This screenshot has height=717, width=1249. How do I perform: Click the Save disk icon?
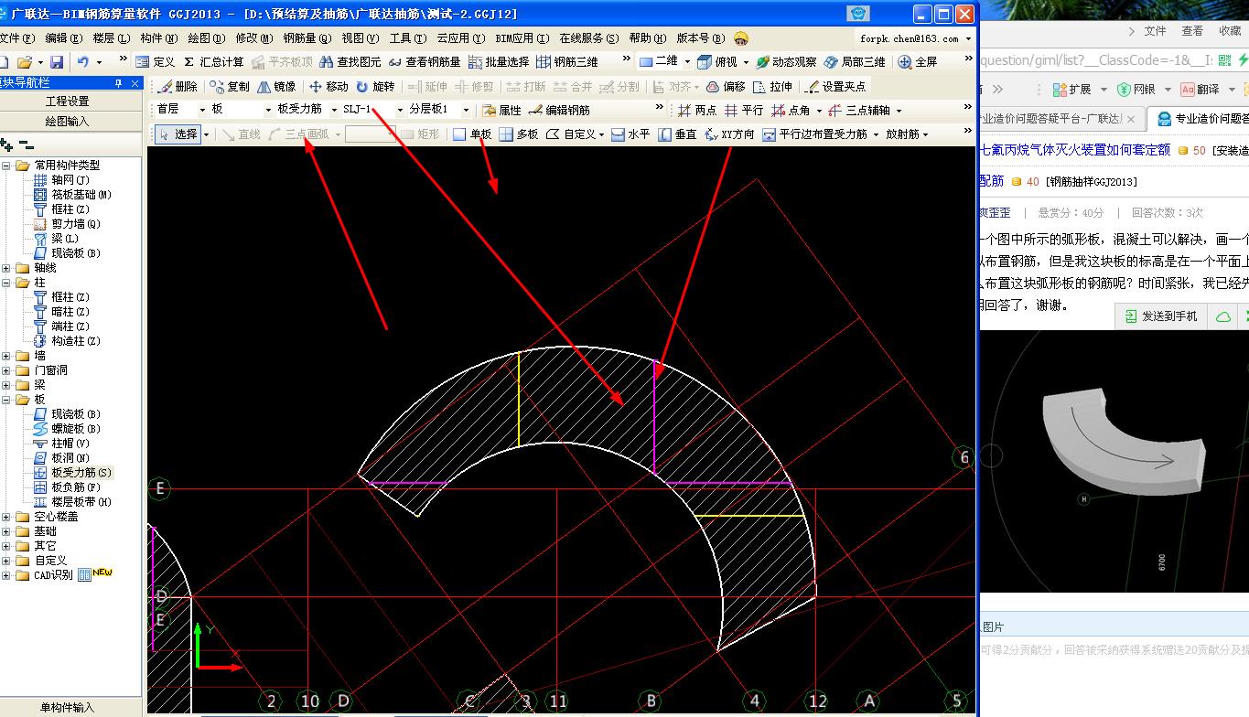pyautogui.click(x=57, y=62)
